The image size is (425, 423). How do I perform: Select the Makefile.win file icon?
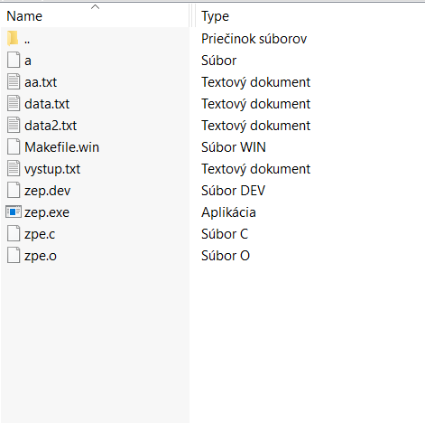14,146
